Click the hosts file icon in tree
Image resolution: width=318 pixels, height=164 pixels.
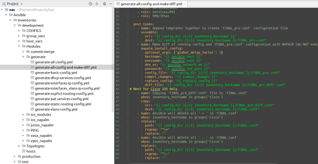click(24, 152)
